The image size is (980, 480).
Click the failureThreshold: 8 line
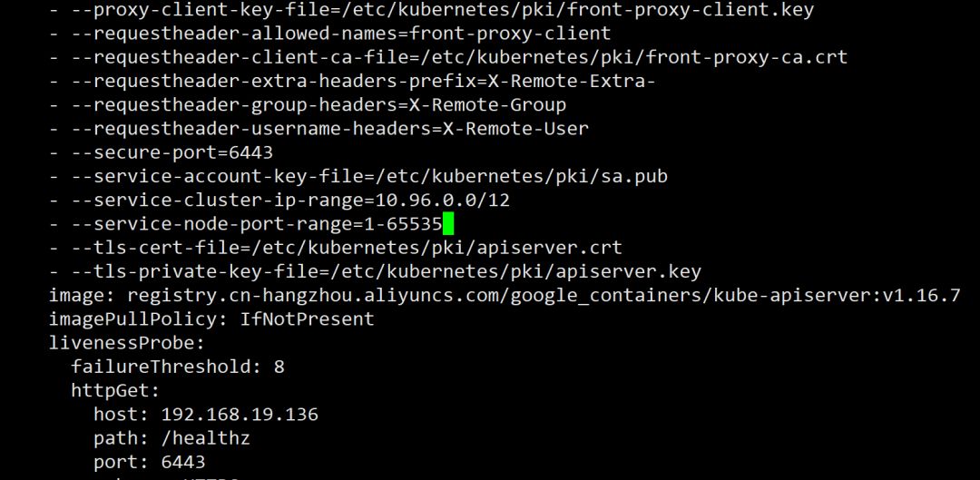(178, 367)
